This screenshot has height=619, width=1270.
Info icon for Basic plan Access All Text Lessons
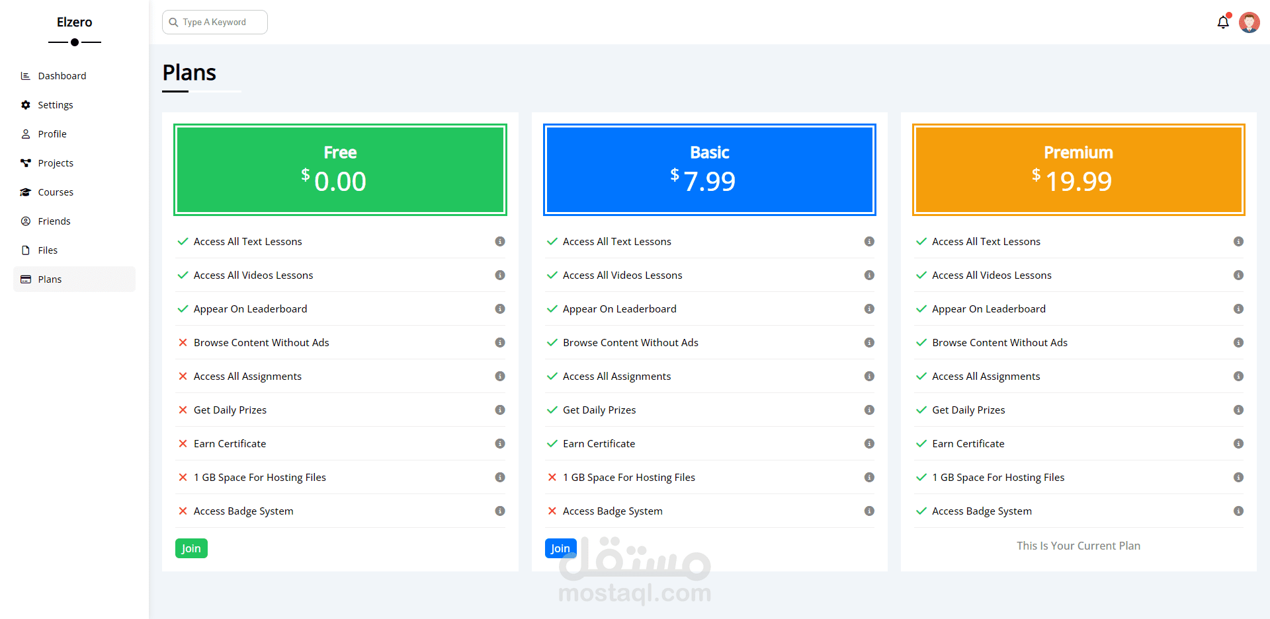coord(869,242)
